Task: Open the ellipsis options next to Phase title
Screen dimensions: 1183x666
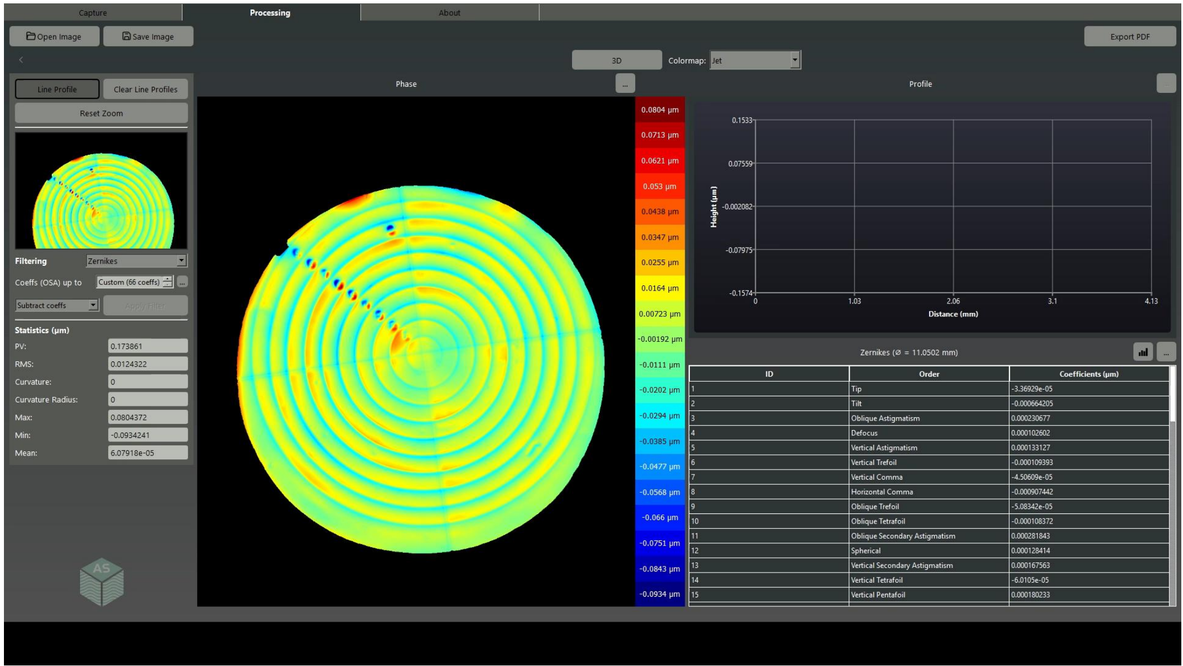Action: (624, 83)
